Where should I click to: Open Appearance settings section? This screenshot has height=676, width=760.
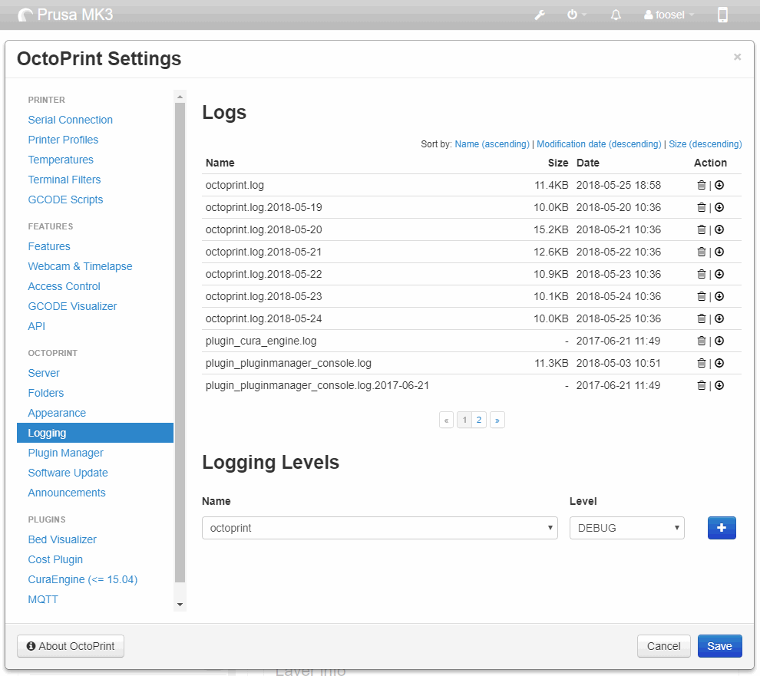point(57,413)
